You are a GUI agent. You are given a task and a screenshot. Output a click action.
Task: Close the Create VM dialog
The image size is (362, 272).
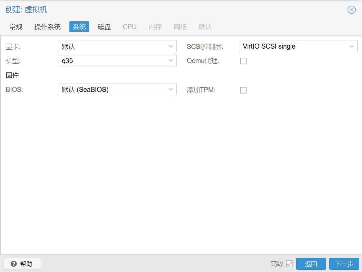(351, 10)
